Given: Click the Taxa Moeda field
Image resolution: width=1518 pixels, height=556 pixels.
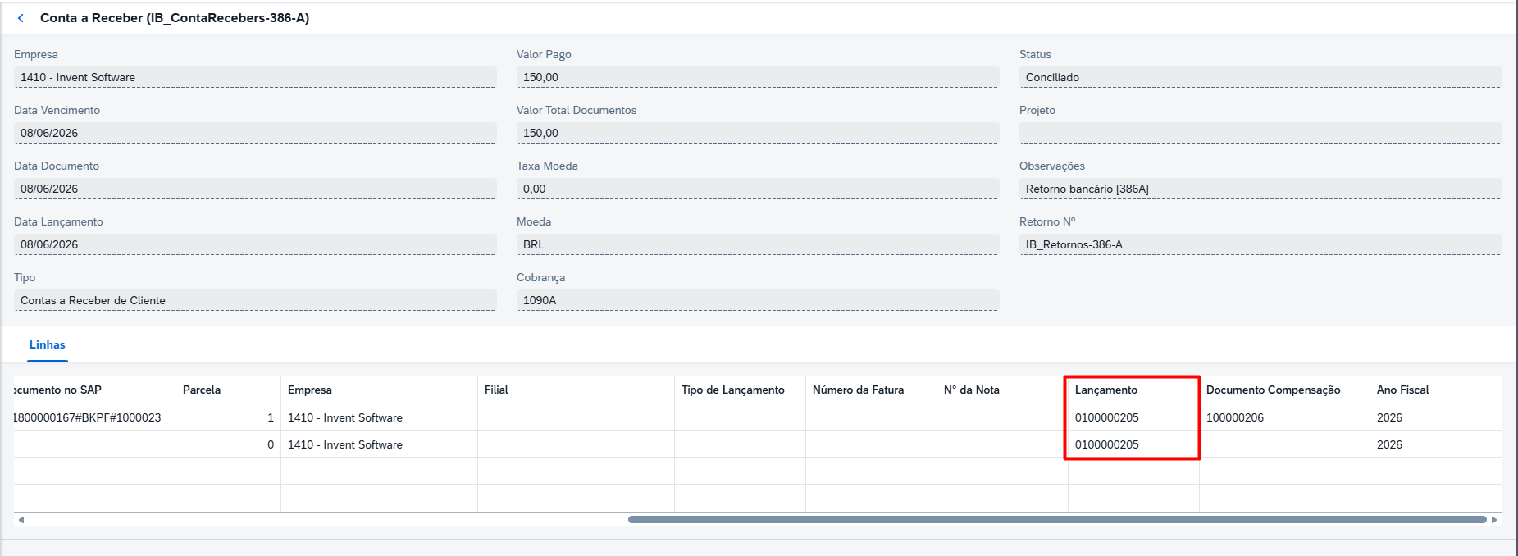Looking at the screenshot, I should click(758, 189).
